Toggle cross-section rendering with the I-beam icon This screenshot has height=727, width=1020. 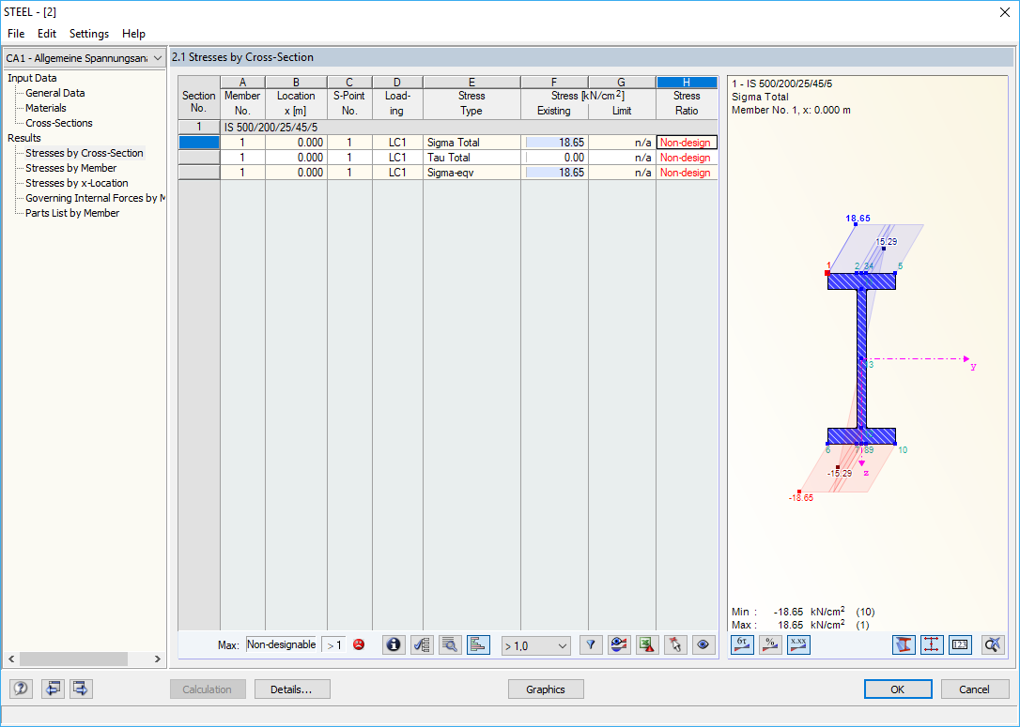click(x=904, y=644)
